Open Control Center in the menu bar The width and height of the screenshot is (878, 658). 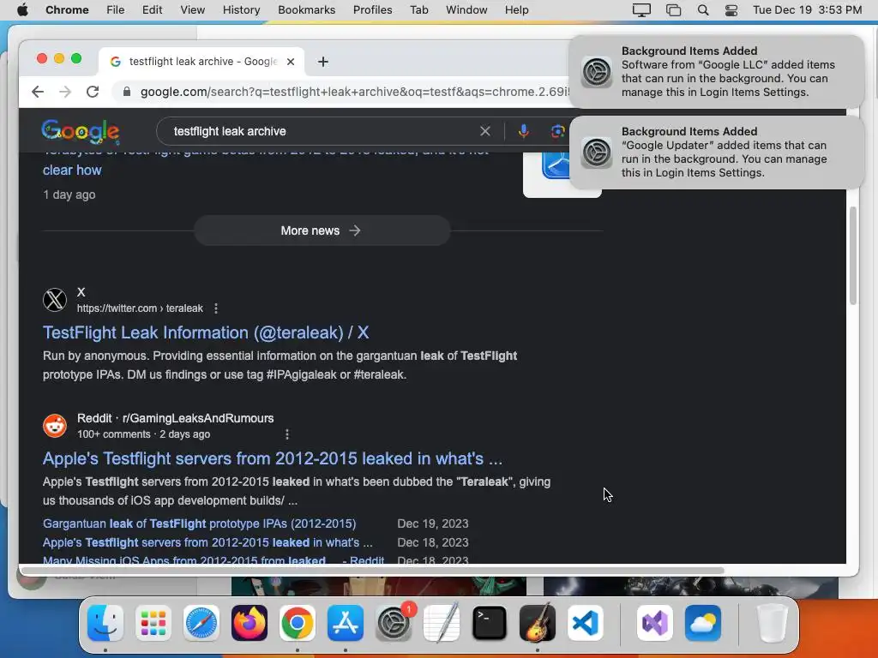[x=731, y=10]
